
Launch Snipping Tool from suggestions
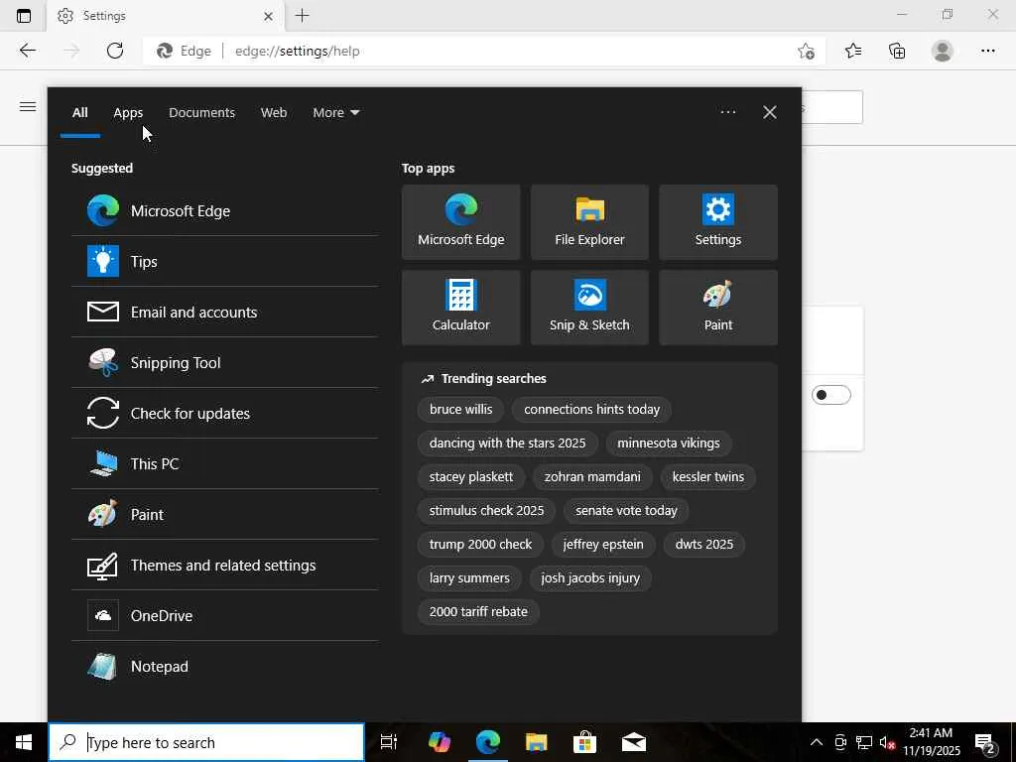coord(224,362)
